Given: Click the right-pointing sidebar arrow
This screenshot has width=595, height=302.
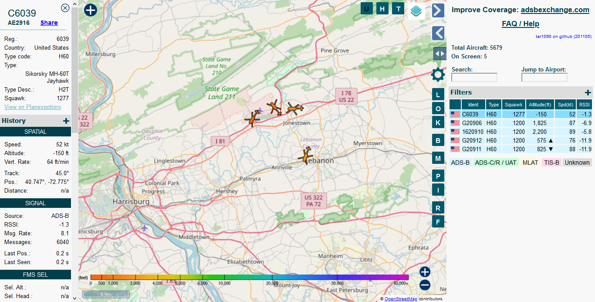Looking at the screenshot, I should click(x=438, y=10).
